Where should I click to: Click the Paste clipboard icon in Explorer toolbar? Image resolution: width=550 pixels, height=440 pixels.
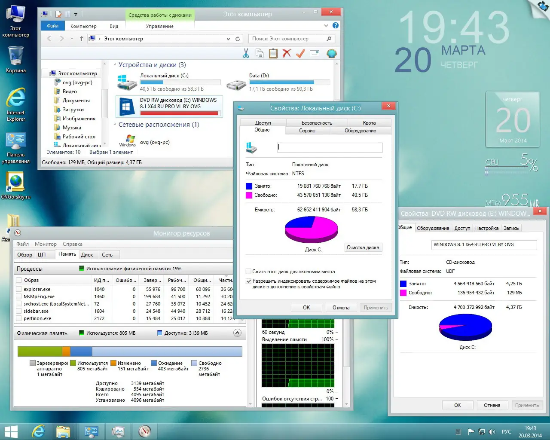(273, 53)
